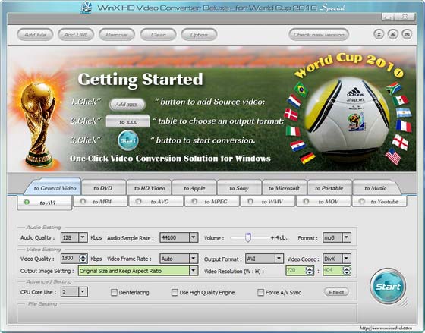Open the winxdvd.com link at bottom
The image size is (425, 333).
tap(386, 328)
